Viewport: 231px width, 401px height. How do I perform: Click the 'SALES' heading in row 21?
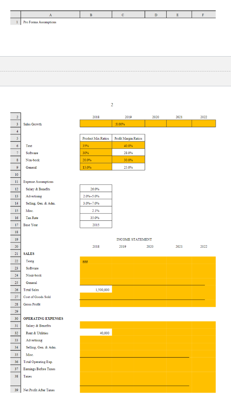[29, 254]
